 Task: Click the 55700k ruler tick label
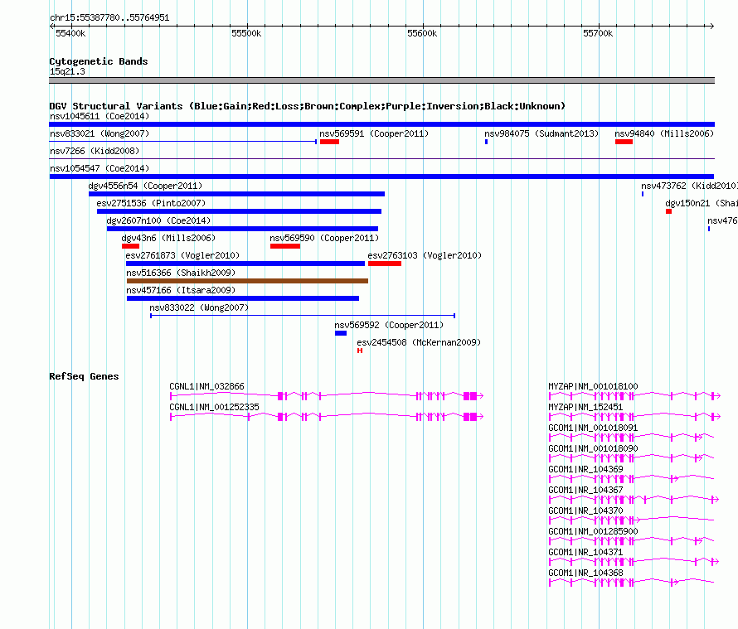point(598,33)
